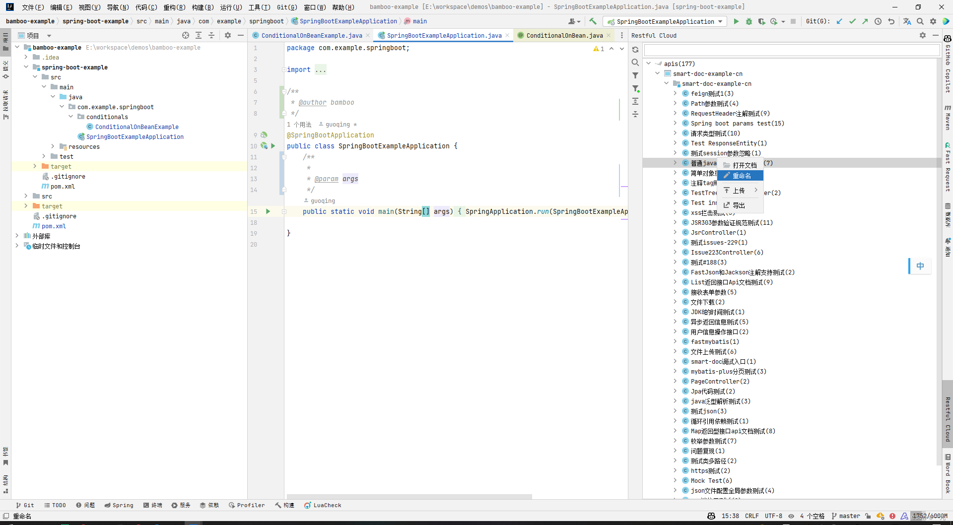
Task: Click UTF-8 encoding in status bar
Action: [x=773, y=516]
